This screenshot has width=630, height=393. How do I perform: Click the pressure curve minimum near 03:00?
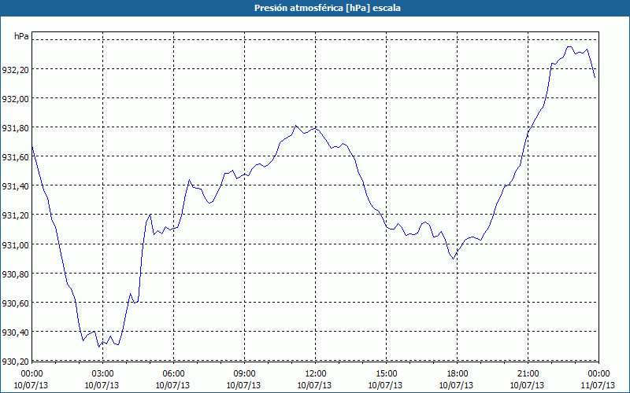point(98,347)
